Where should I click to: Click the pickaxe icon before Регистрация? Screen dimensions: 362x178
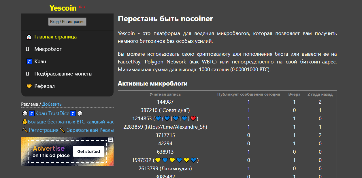25,130
